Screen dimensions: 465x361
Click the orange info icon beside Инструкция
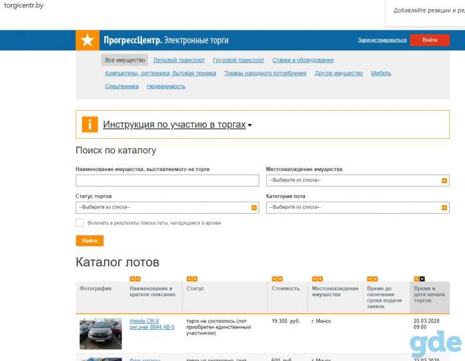(90, 124)
